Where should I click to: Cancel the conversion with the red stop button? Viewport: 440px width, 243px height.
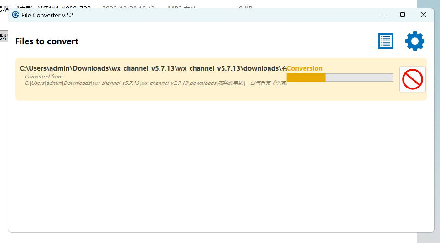[413, 79]
